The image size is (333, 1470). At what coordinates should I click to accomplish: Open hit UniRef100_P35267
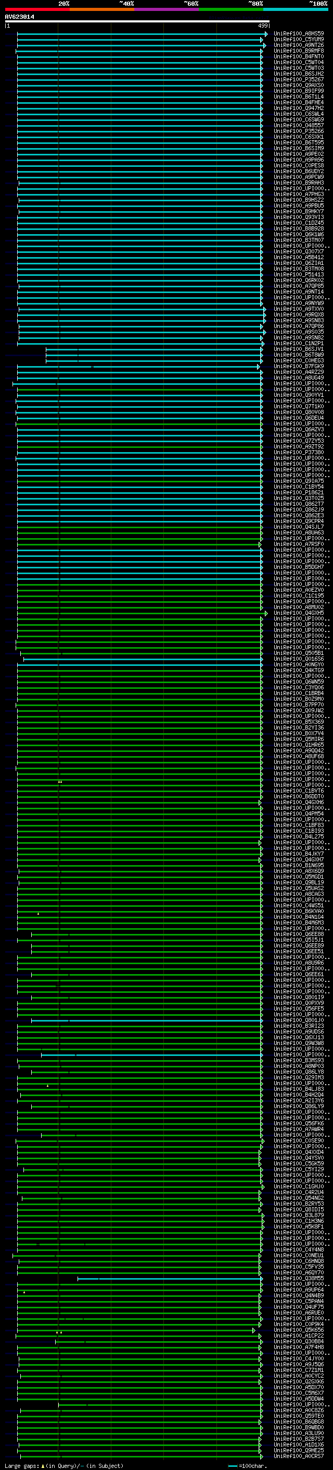pyautogui.click(x=299, y=79)
